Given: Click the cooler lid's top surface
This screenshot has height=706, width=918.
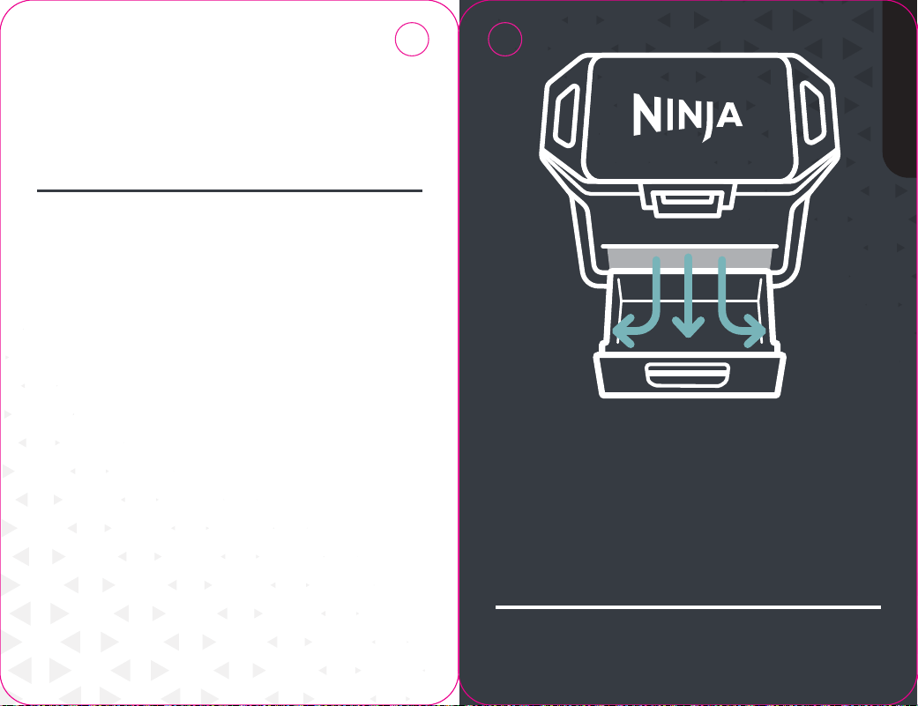Looking at the screenshot, I should click(689, 117).
